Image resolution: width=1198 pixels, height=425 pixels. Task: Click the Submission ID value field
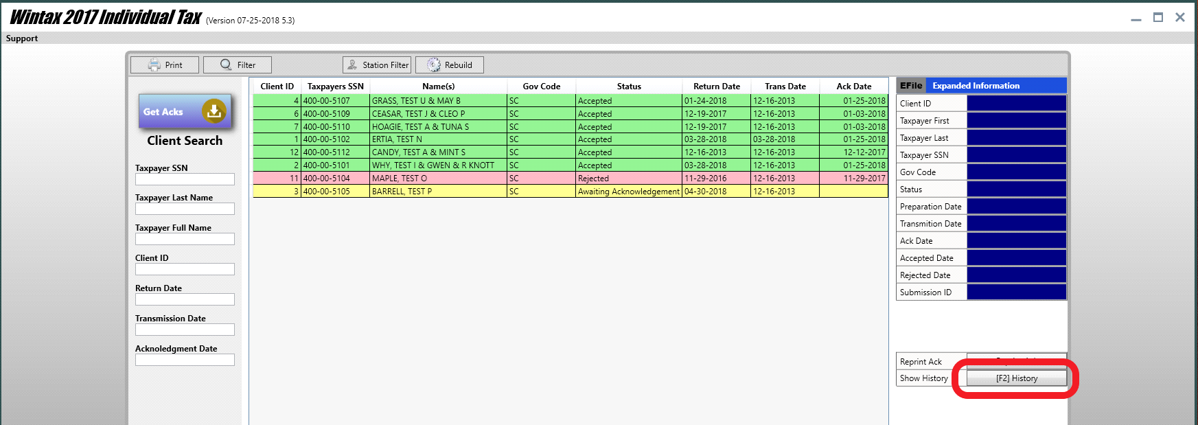(x=1017, y=292)
